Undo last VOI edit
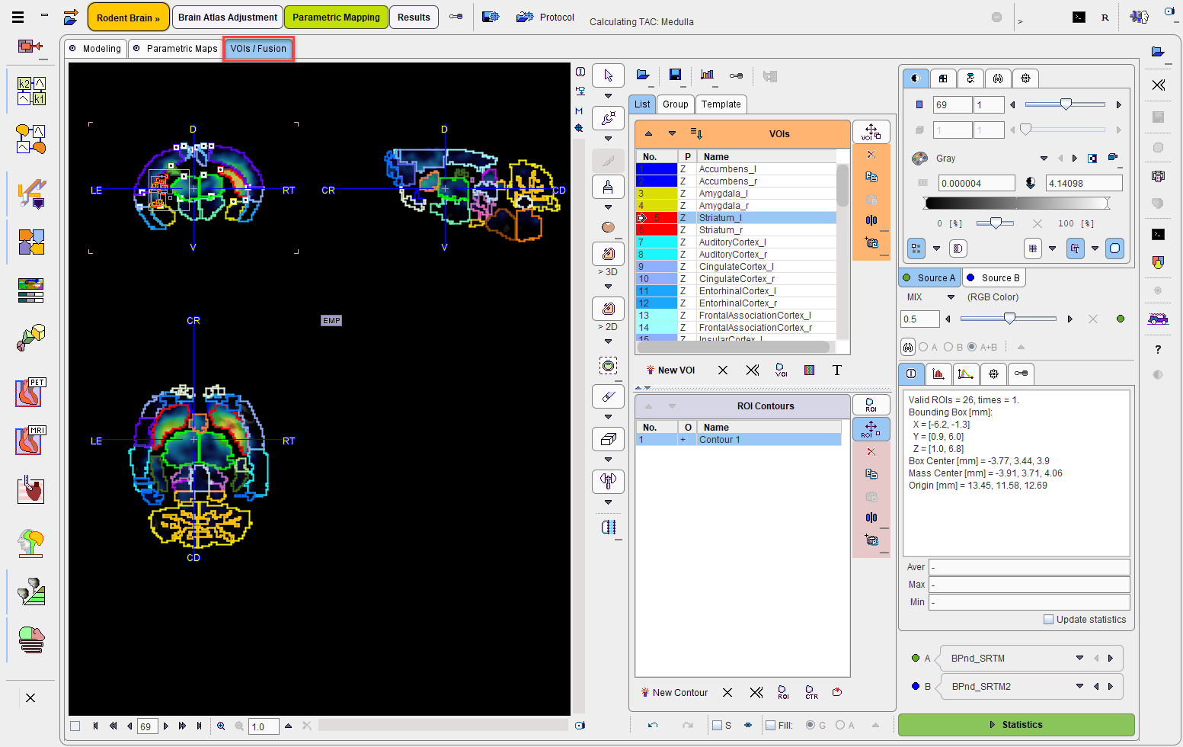Image resolution: width=1183 pixels, height=747 pixels. [x=653, y=725]
